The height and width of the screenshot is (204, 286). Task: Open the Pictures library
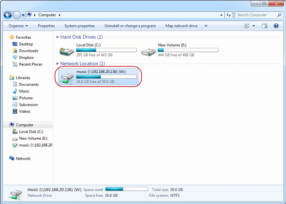(x=26, y=98)
